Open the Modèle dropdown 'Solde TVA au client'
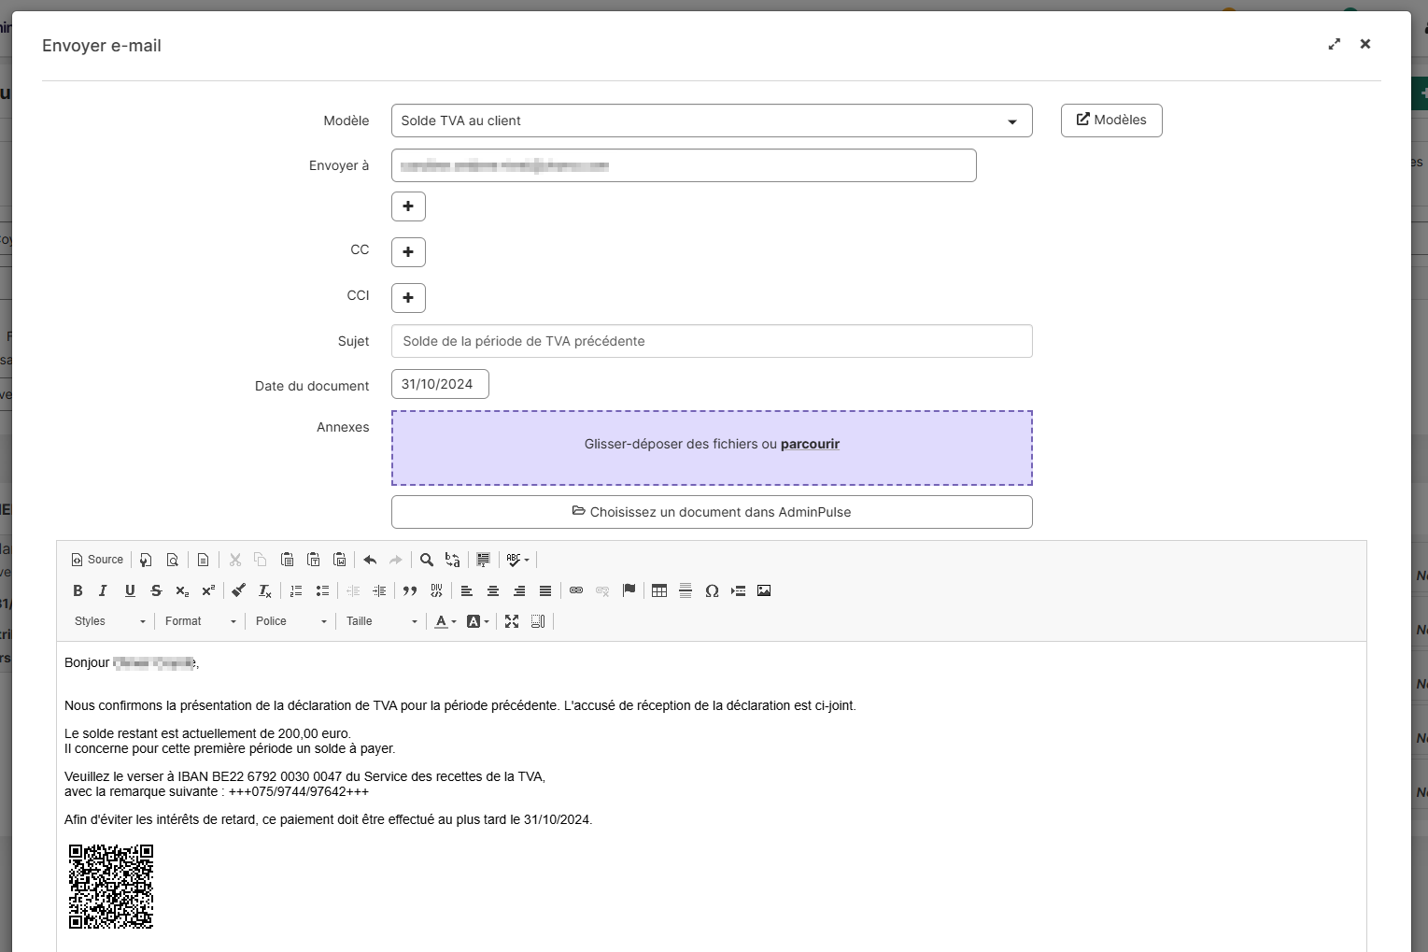1428x952 pixels. coord(711,121)
